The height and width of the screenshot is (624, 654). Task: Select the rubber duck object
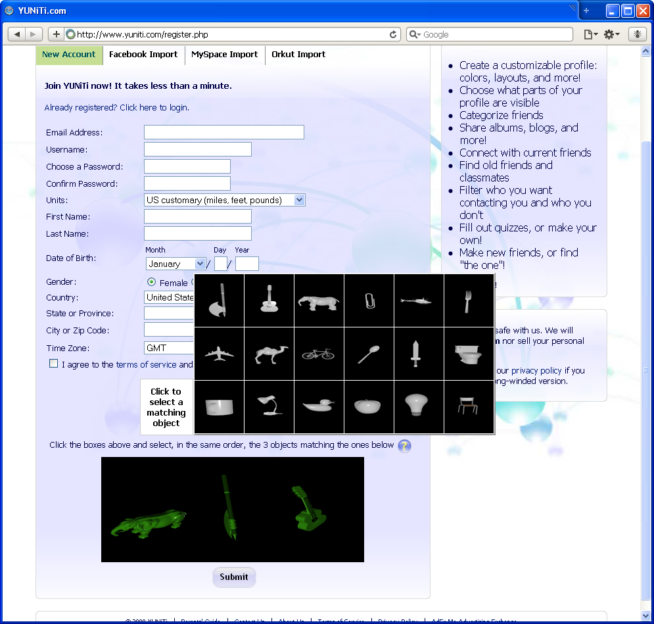tap(319, 406)
